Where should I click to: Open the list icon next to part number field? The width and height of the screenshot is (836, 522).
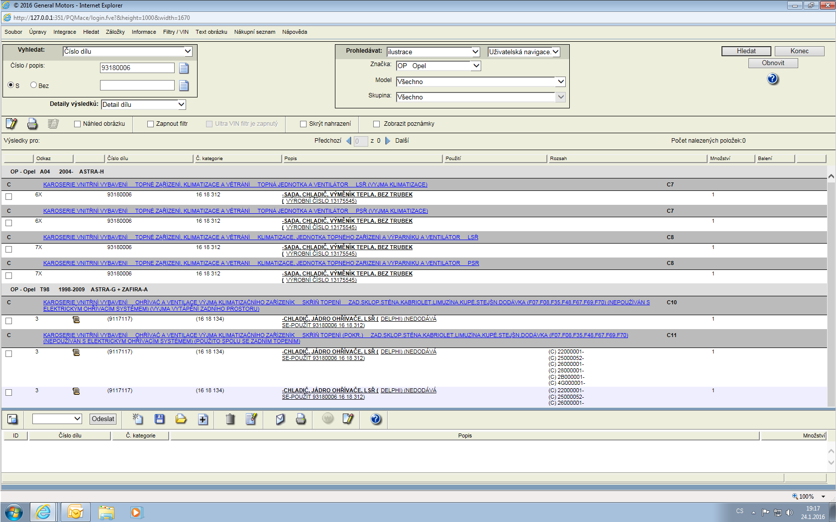[x=184, y=68]
